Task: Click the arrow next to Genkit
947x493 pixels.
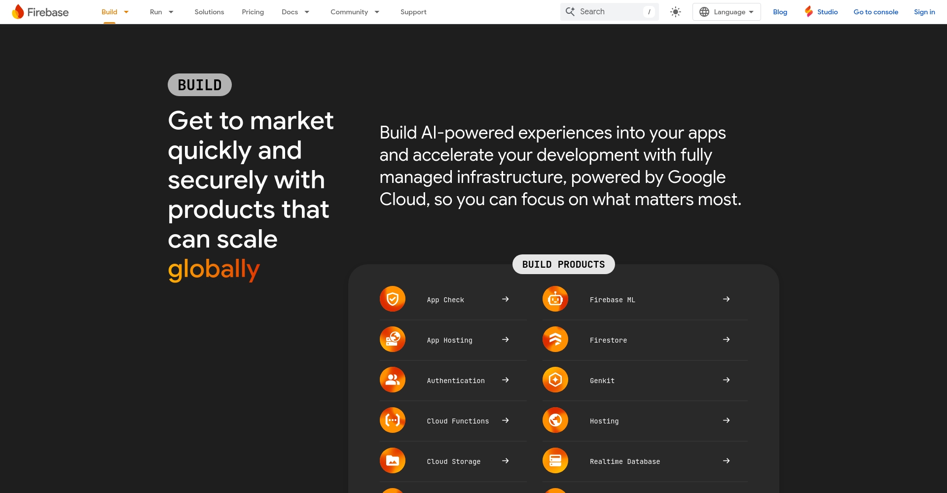Action: click(727, 380)
